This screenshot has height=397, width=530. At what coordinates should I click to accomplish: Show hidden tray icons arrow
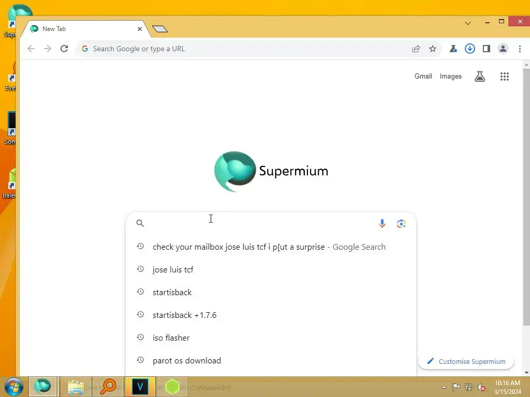(x=444, y=388)
